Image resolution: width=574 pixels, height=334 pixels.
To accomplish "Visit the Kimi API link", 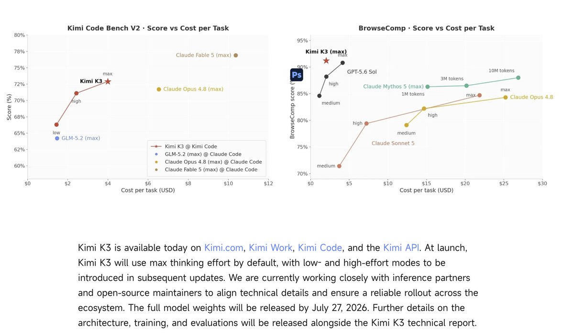I will click(x=401, y=248).
